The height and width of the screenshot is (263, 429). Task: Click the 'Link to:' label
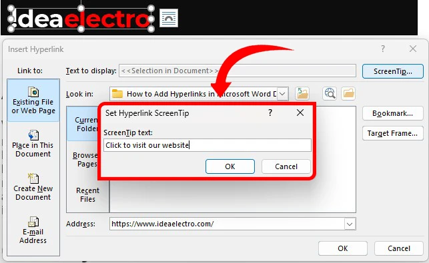(30, 71)
